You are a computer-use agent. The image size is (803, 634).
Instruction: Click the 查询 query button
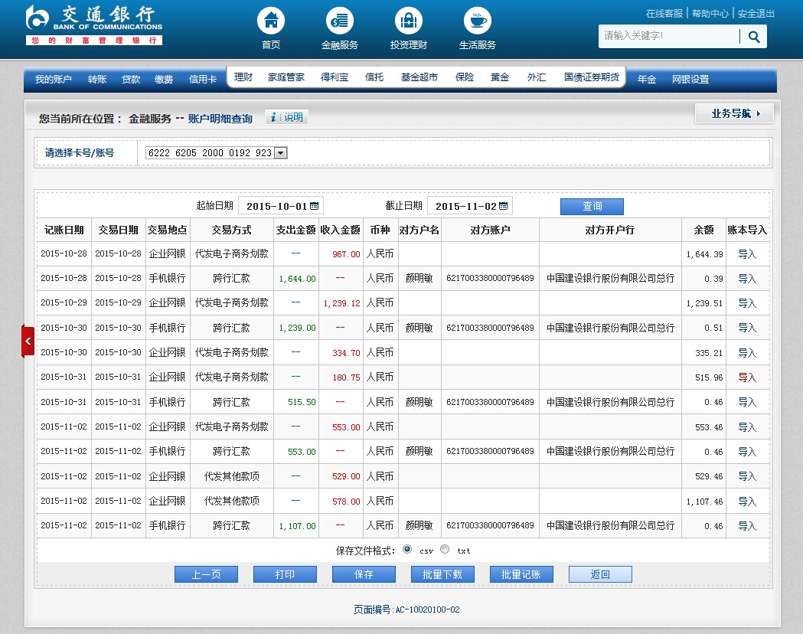pos(592,207)
